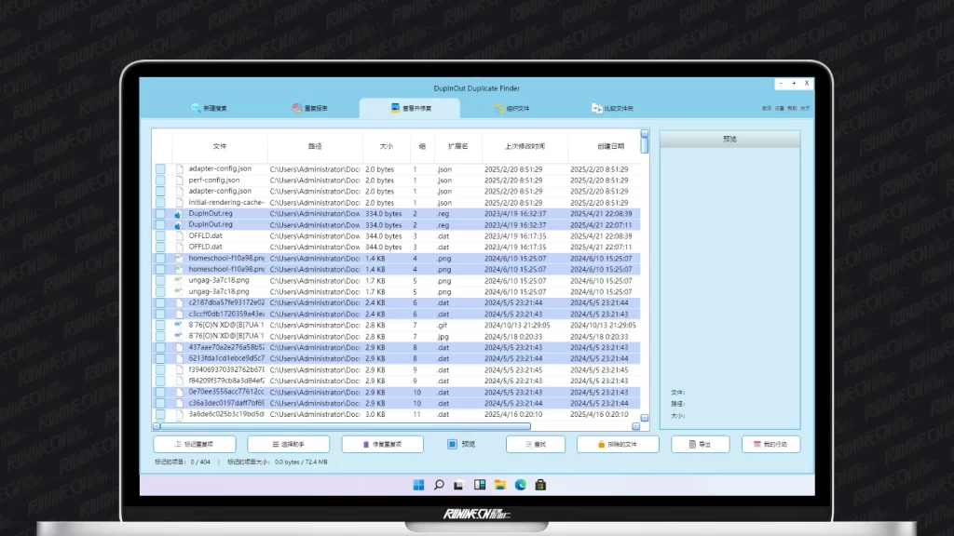
Task: Click the 标记重复项 button
Action: [194, 445]
